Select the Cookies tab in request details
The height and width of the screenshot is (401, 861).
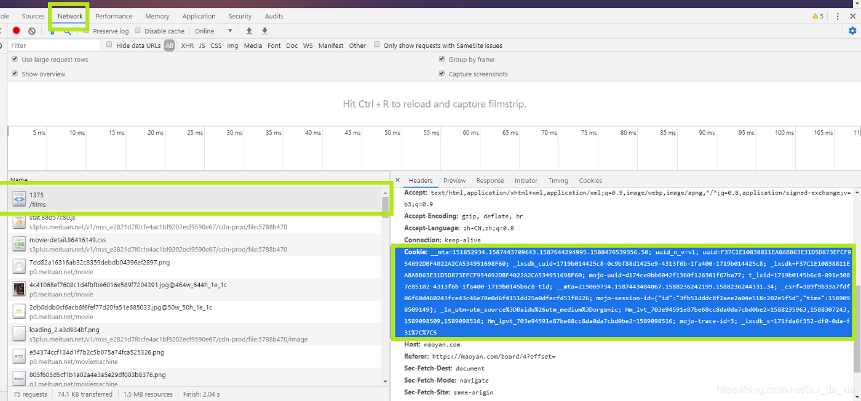point(590,180)
